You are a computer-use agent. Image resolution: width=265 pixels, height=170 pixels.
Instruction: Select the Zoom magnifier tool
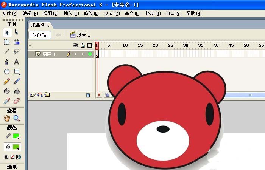coord(17,118)
